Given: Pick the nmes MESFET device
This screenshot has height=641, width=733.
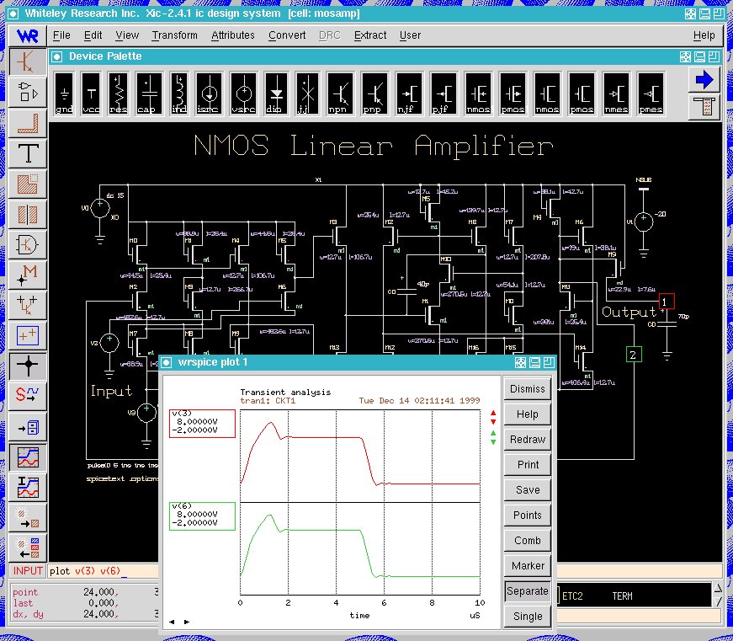Looking at the screenshot, I should pos(616,93).
